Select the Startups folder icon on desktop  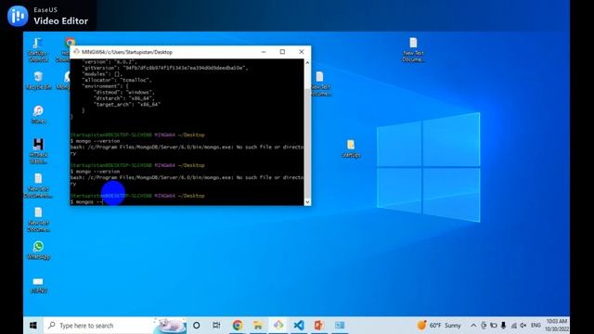351,148
